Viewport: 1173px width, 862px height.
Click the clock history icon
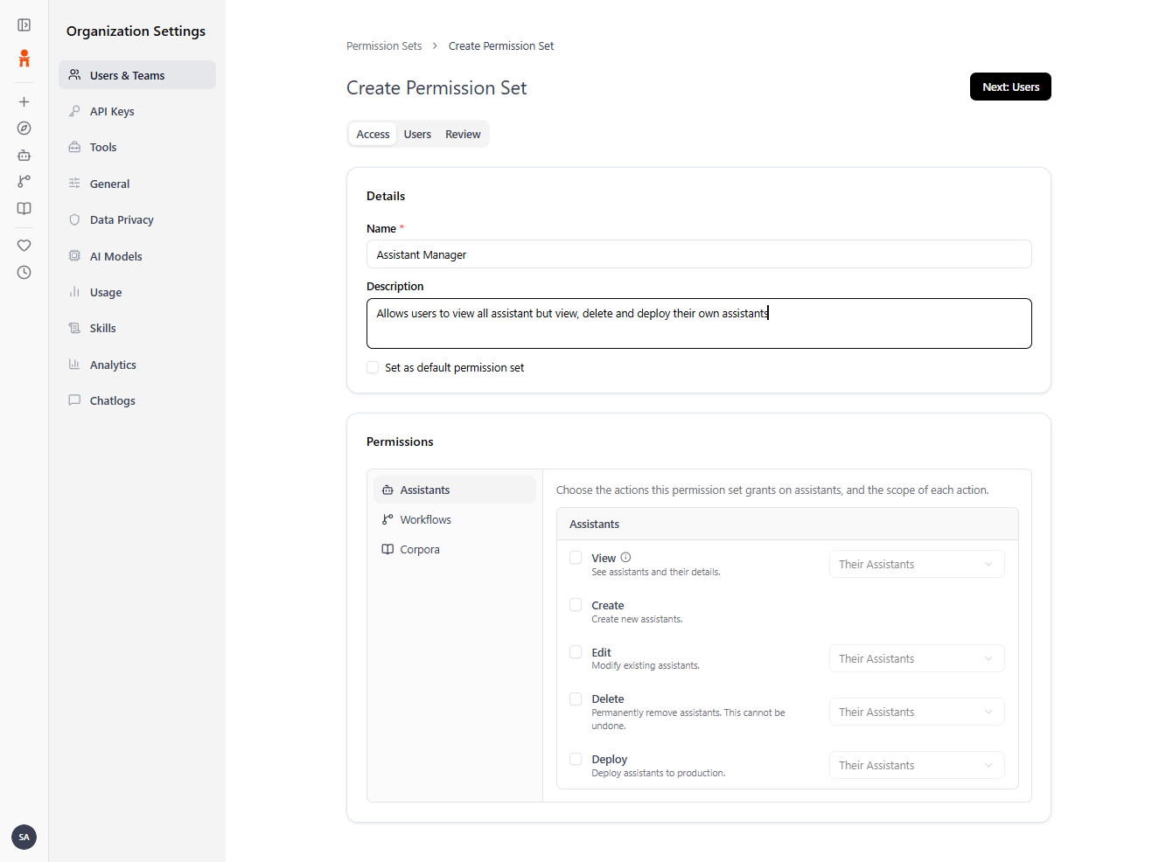24,273
